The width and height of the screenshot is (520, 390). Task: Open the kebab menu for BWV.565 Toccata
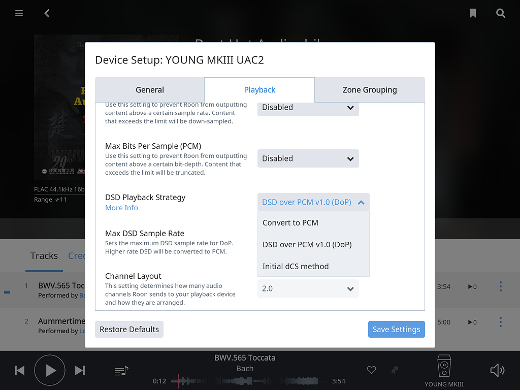[500, 286]
